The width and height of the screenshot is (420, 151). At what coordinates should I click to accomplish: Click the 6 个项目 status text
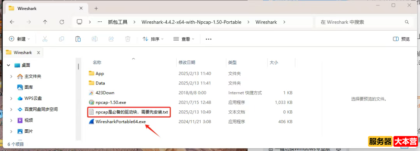click(16, 144)
